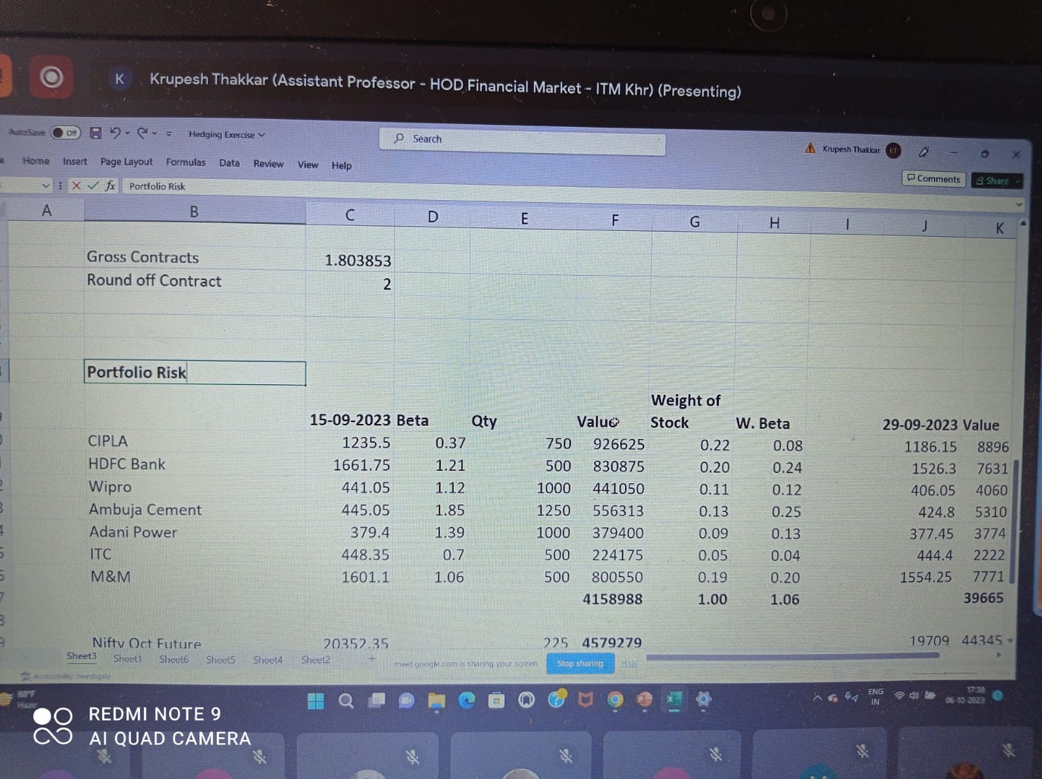The image size is (1042, 779).
Task: Click the Redo arrow icon
Action: tap(143, 133)
